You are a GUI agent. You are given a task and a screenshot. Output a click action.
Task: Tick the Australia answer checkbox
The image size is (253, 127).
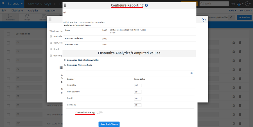pos(51,36)
